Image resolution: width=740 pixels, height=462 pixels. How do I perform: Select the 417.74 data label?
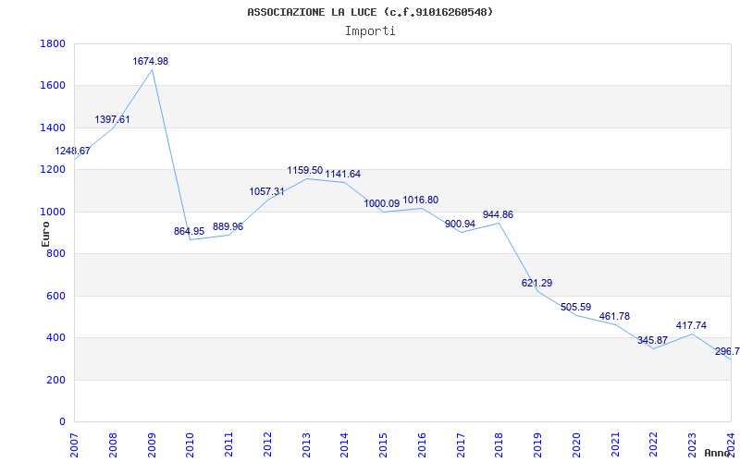(691, 325)
